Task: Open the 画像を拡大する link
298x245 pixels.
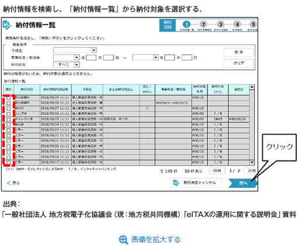Action: click(x=156, y=240)
